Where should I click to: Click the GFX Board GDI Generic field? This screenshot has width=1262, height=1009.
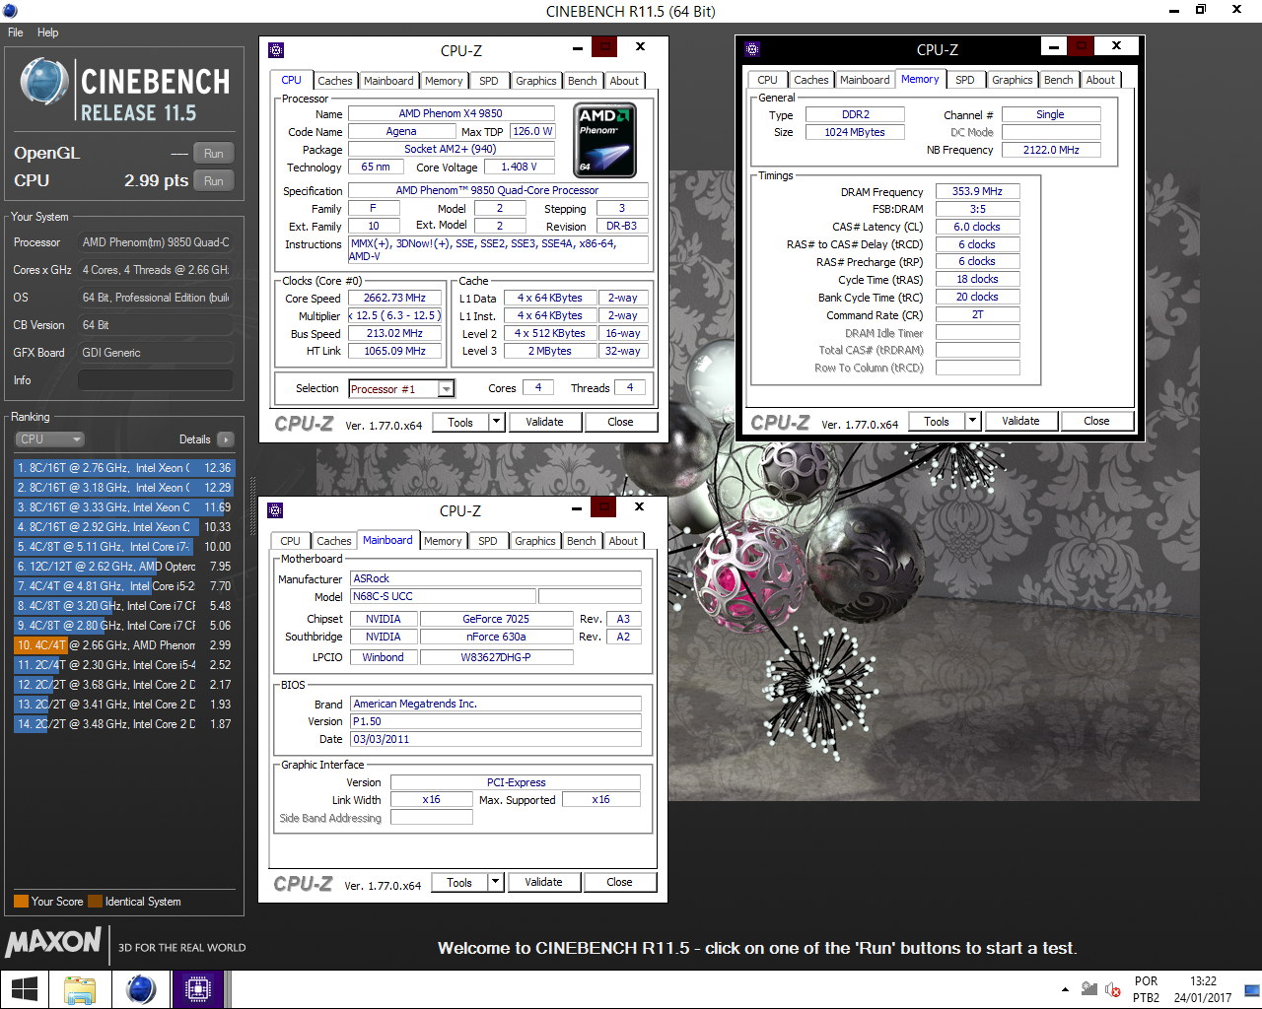(156, 353)
